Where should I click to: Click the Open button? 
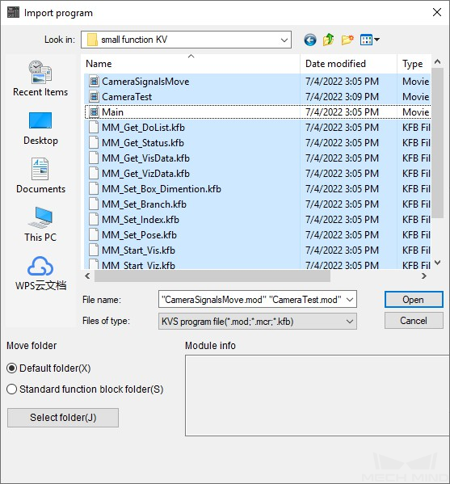[414, 300]
